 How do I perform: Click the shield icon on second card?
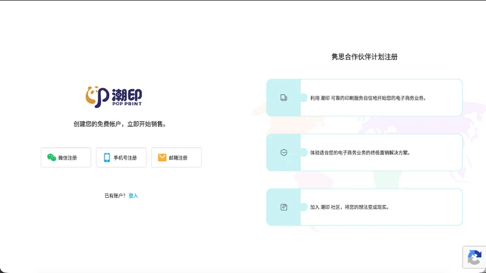pos(284,153)
